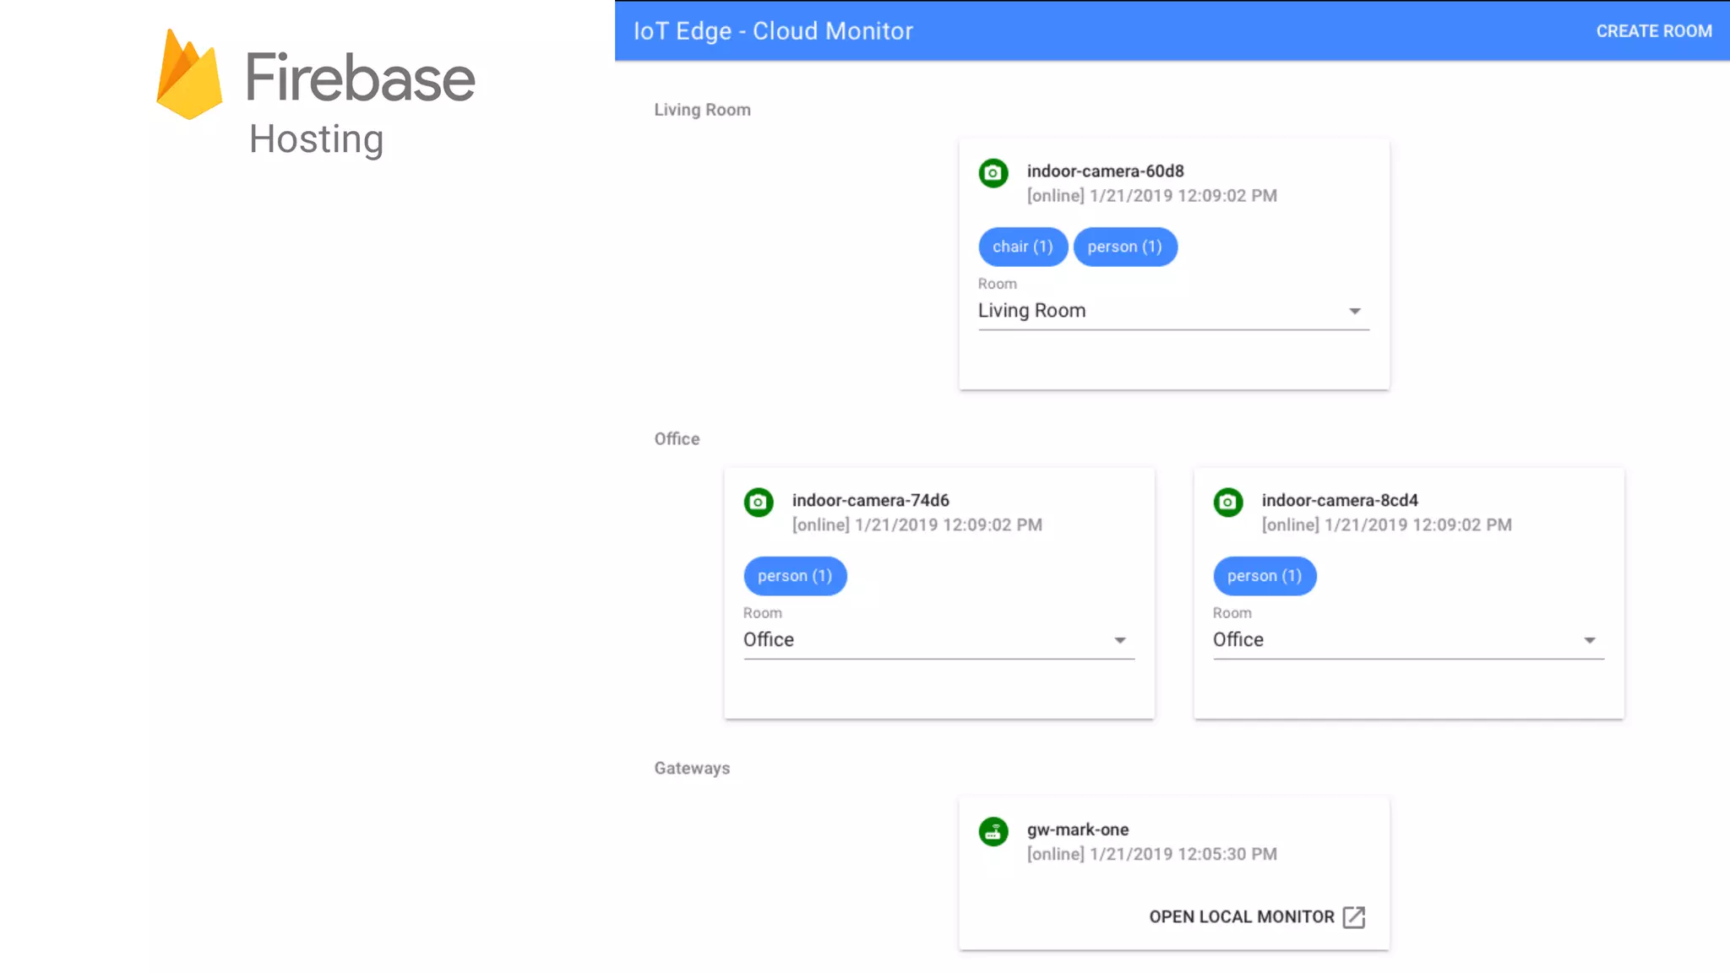The height and width of the screenshot is (973, 1730).
Task: Click the Living Room section heading
Action: (702, 110)
